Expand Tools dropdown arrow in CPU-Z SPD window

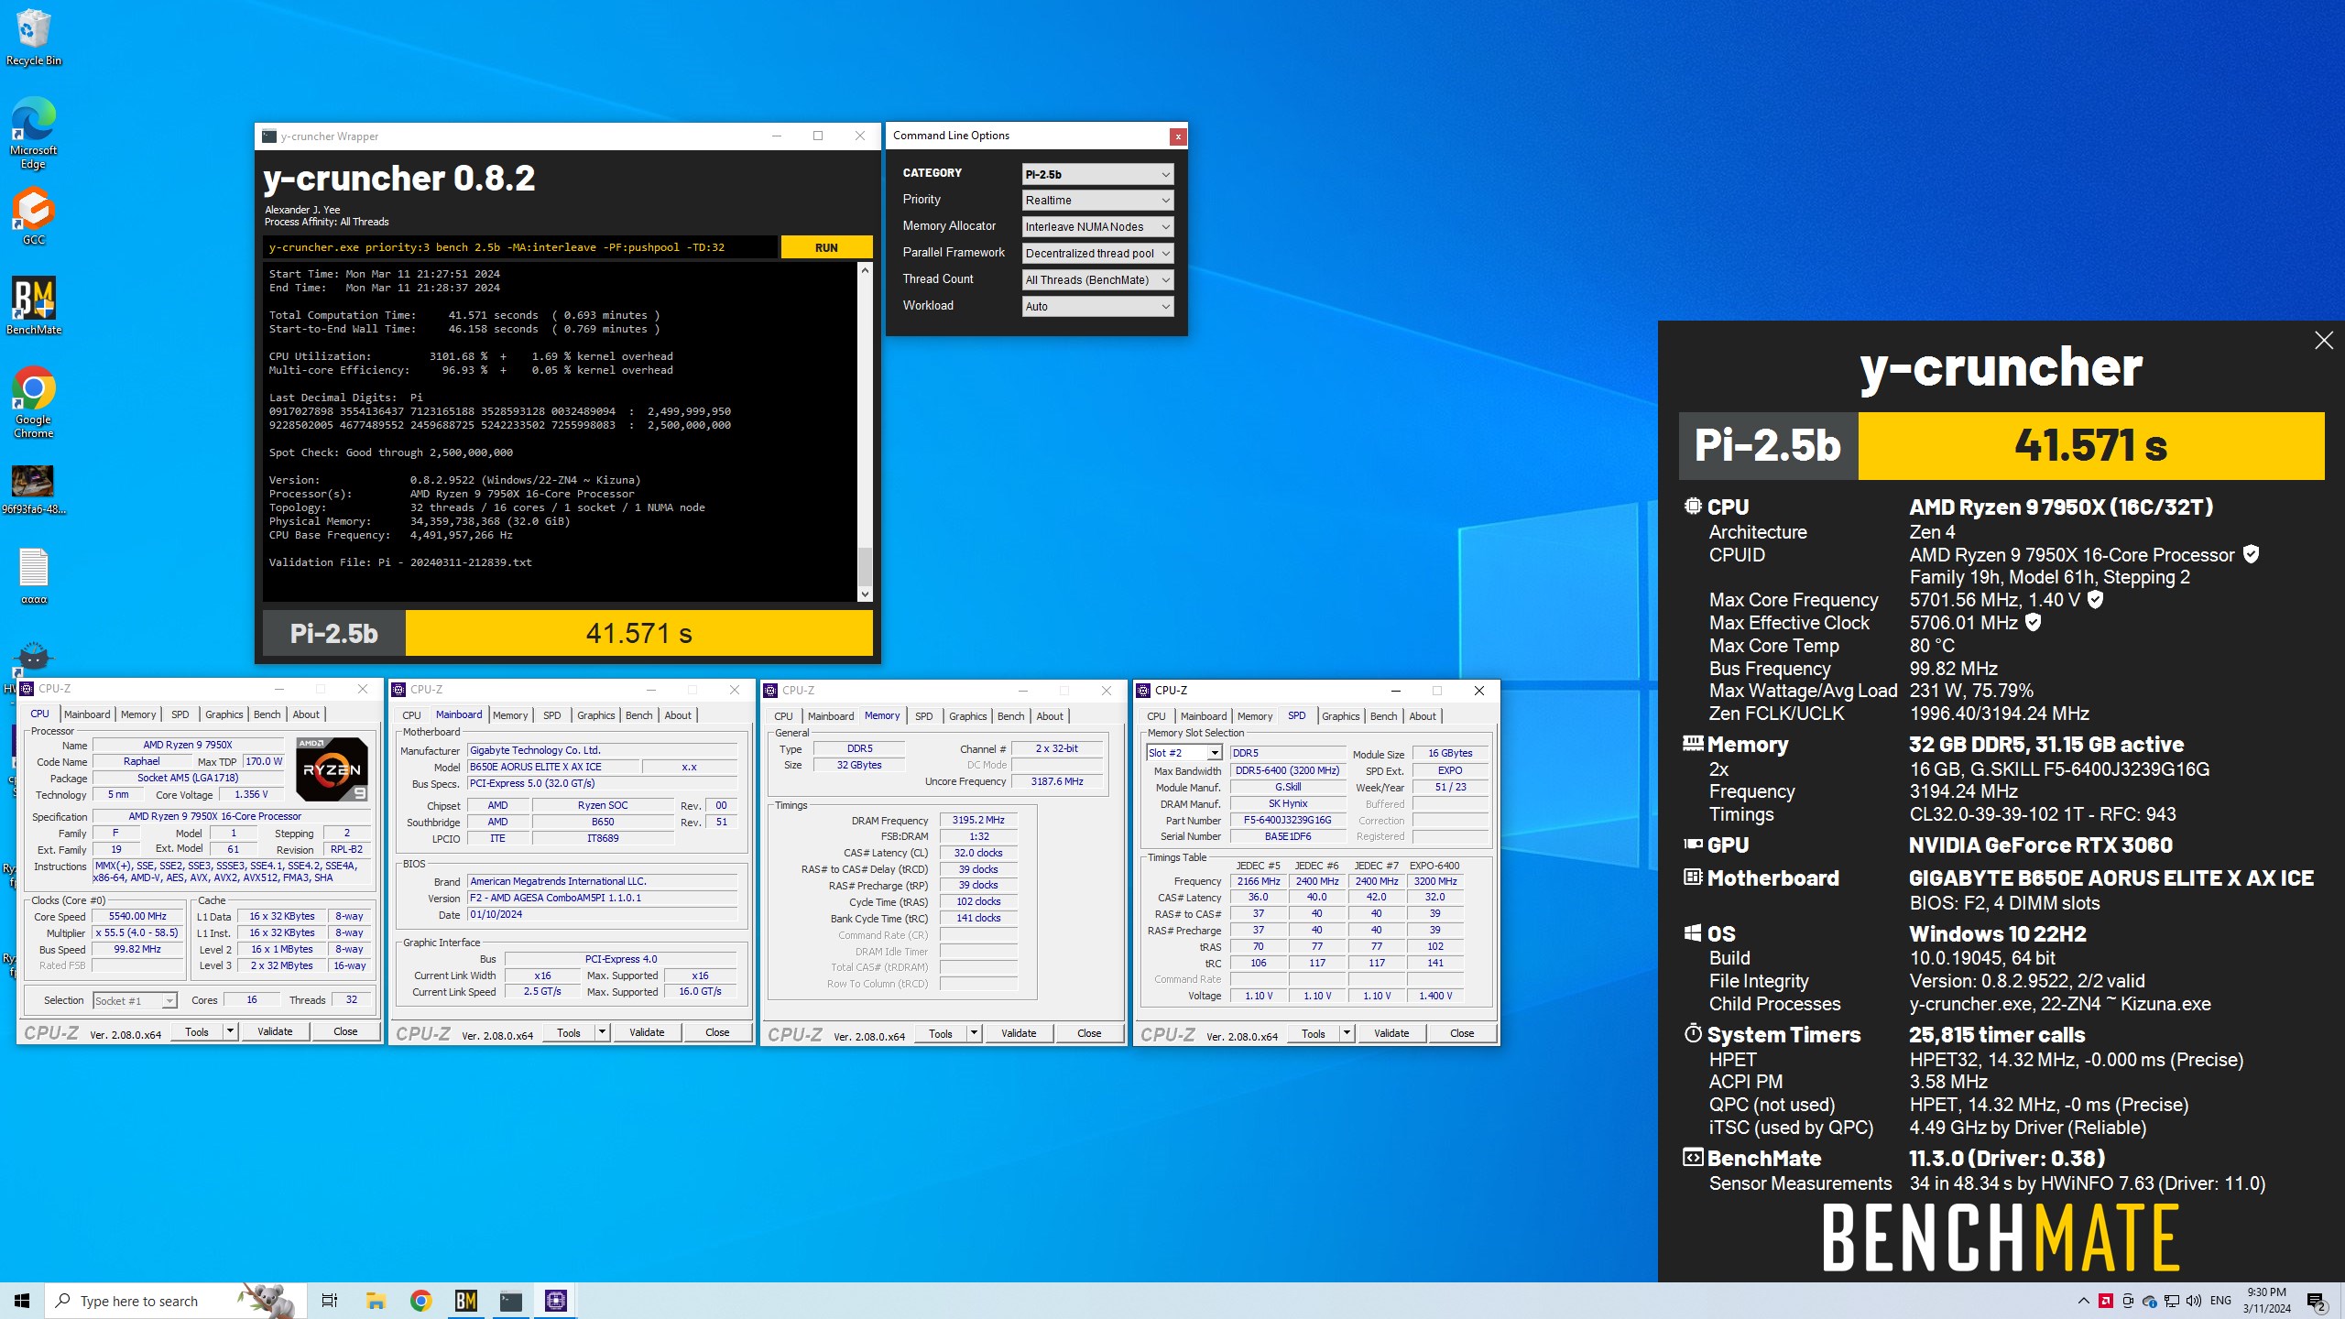coord(1347,1033)
